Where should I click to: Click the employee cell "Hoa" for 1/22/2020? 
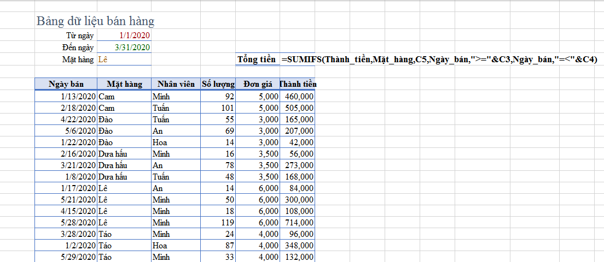(x=160, y=142)
